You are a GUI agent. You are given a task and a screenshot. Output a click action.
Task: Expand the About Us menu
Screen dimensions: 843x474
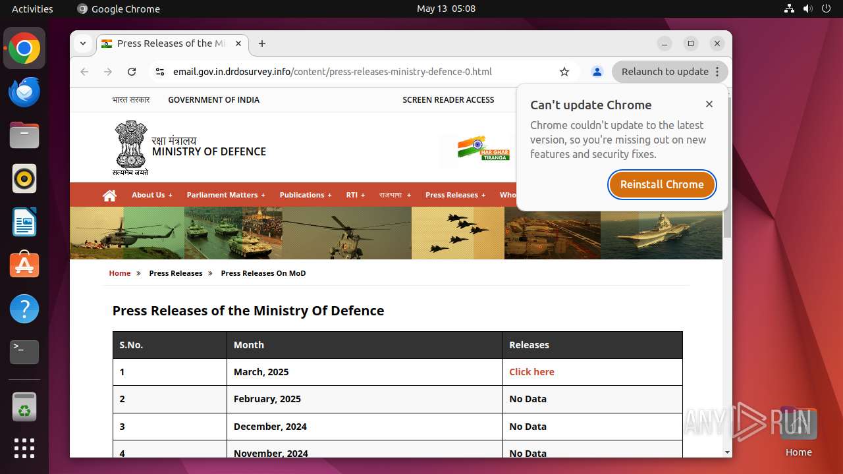(151, 195)
